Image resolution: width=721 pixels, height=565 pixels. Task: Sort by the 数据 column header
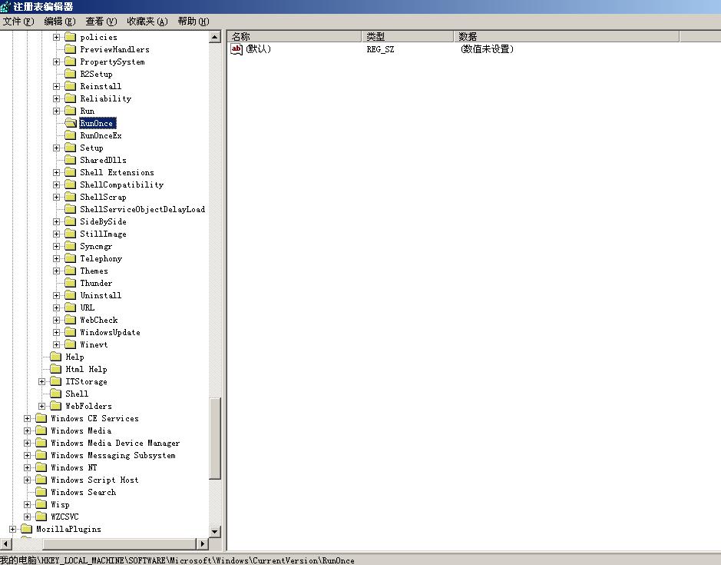[567, 36]
